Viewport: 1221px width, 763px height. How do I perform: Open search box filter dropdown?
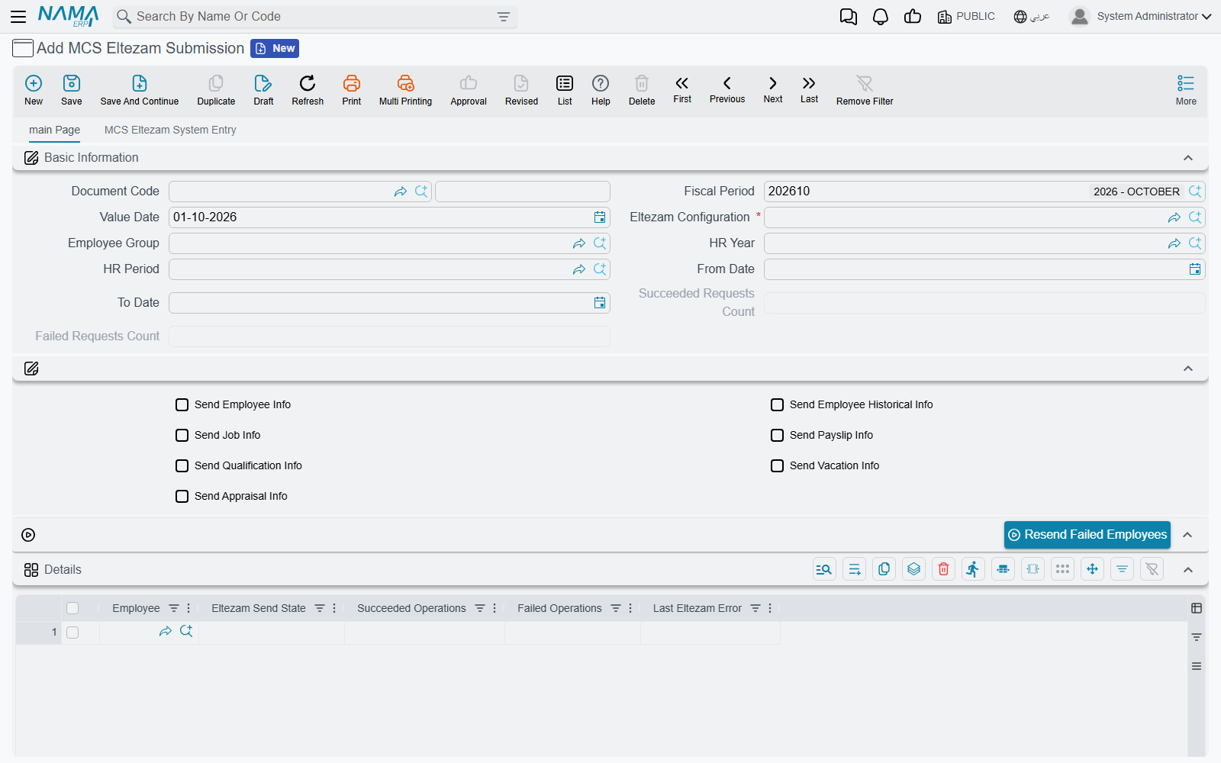click(x=504, y=17)
